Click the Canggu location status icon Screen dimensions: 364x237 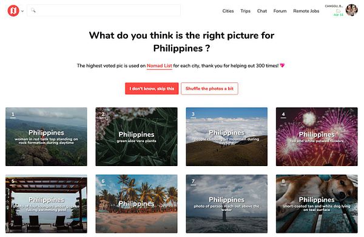[x=339, y=11]
